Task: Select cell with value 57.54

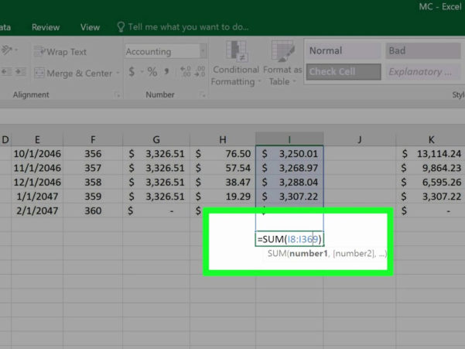Action: (223, 168)
